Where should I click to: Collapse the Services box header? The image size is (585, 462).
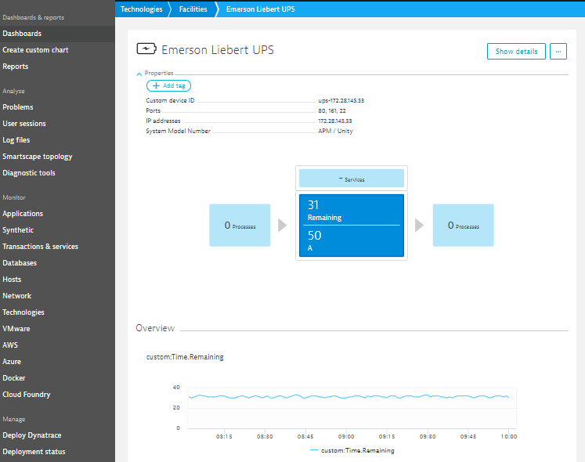pyautogui.click(x=352, y=179)
